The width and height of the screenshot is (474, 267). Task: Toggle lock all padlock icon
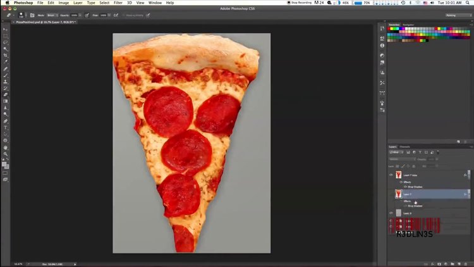pos(414,166)
